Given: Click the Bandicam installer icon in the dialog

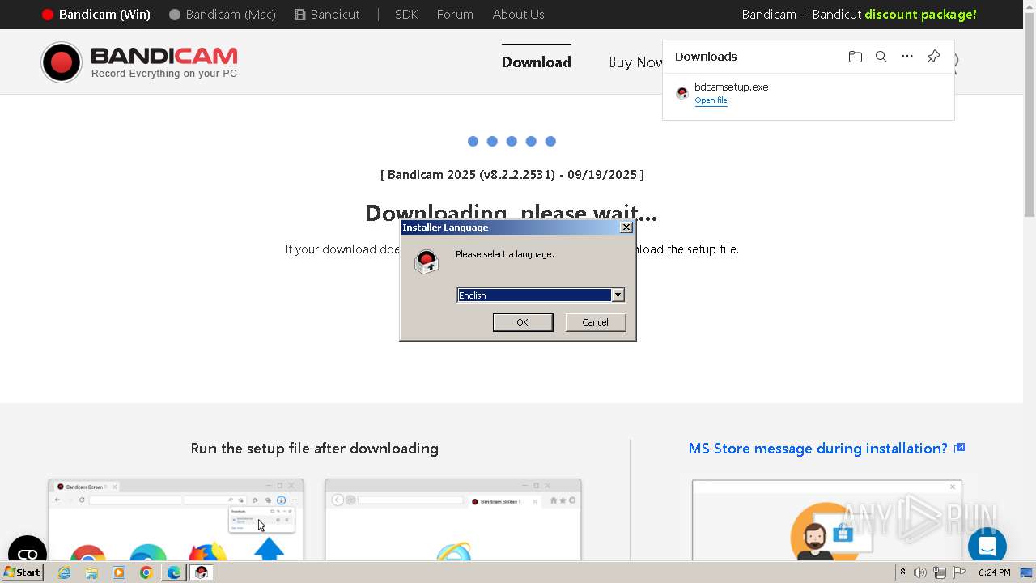Looking at the screenshot, I should click(x=426, y=262).
